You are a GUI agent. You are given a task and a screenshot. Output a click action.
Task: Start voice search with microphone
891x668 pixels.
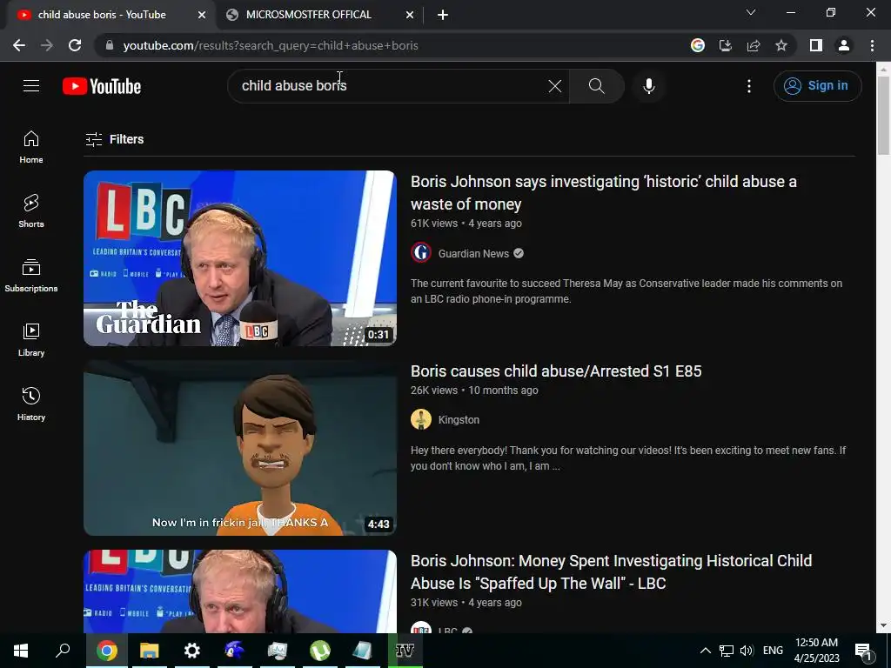[649, 86]
